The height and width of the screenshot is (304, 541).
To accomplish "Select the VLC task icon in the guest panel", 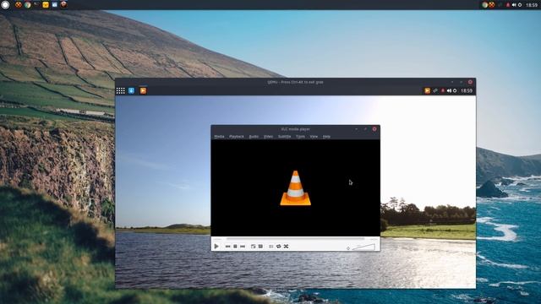I will pos(143,90).
